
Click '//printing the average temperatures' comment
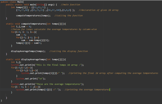pos(87,90)
